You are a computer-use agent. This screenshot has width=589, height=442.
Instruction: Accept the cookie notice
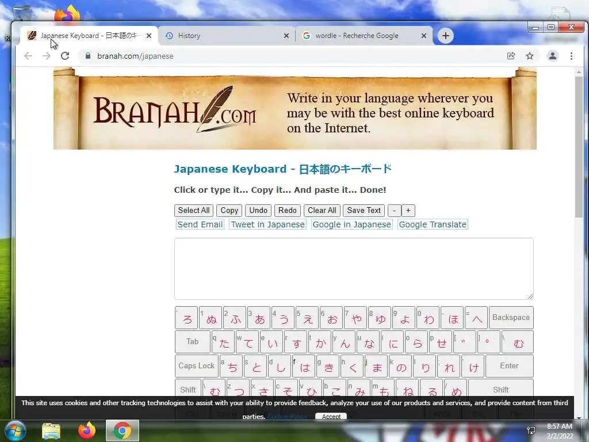point(331,416)
